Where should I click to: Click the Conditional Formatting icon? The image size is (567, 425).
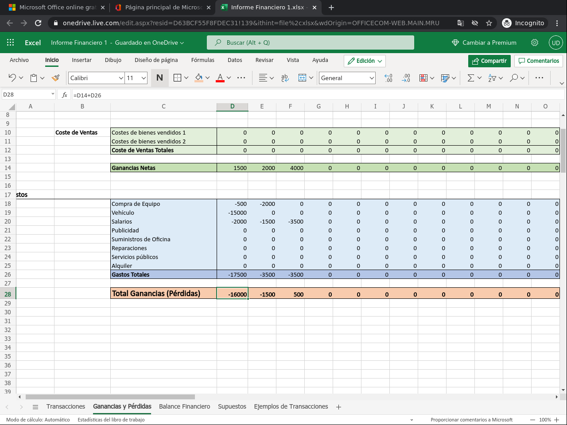click(423, 78)
